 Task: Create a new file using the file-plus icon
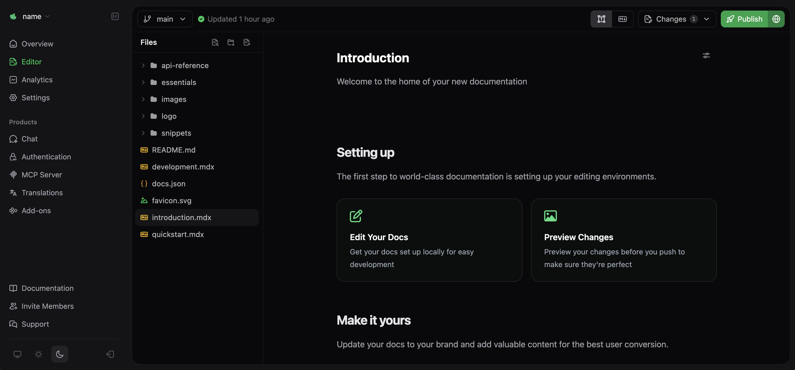(x=247, y=42)
